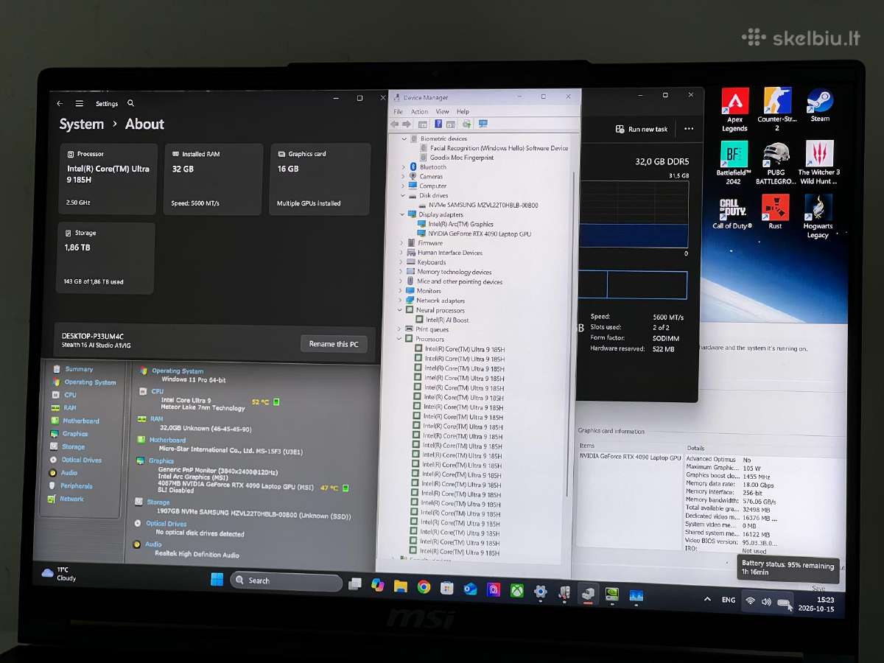This screenshot has width=884, height=663.
Task: Collapse the Biometric devices node
Action: tap(404, 138)
